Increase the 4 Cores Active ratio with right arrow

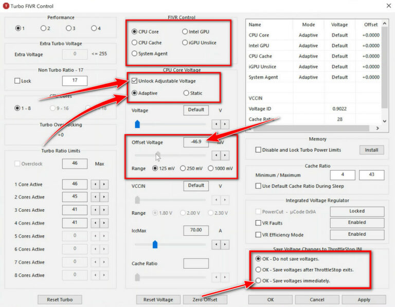[104, 223]
